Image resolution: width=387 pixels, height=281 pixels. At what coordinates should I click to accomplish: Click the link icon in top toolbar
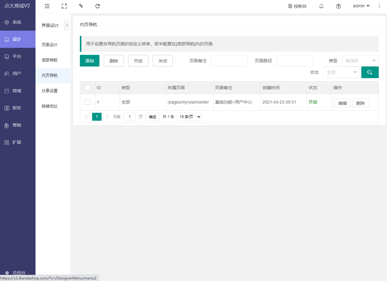pos(81,6)
